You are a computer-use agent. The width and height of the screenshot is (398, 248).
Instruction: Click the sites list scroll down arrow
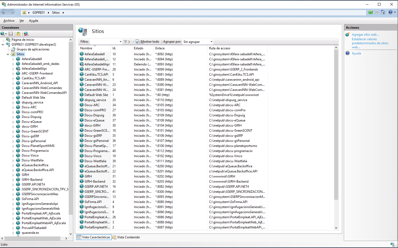click(336, 228)
